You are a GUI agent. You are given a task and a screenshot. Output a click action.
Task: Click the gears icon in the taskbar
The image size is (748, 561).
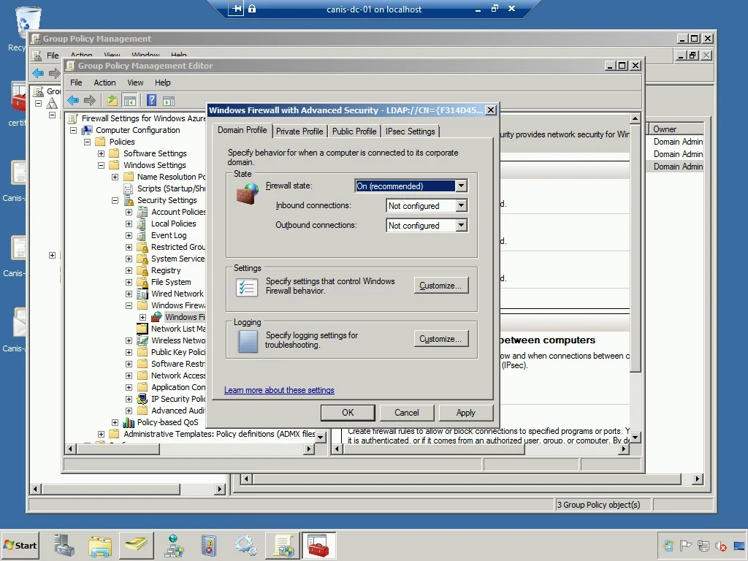[245, 546]
